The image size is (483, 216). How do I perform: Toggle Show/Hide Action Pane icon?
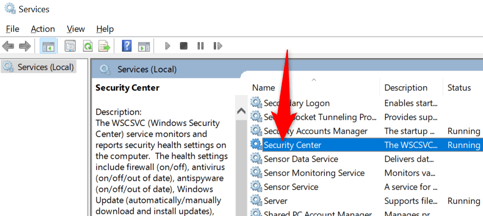[x=144, y=46]
